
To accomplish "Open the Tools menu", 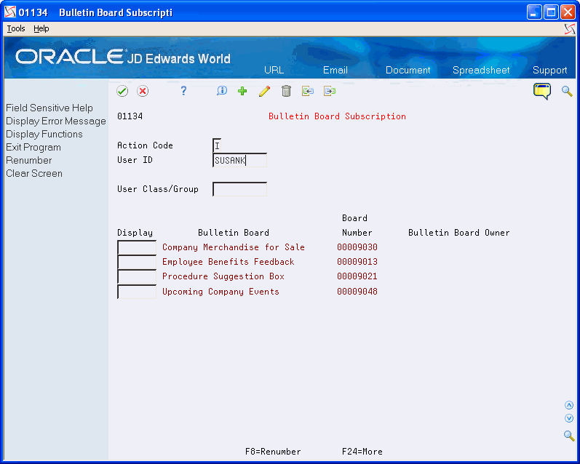I will [16, 28].
